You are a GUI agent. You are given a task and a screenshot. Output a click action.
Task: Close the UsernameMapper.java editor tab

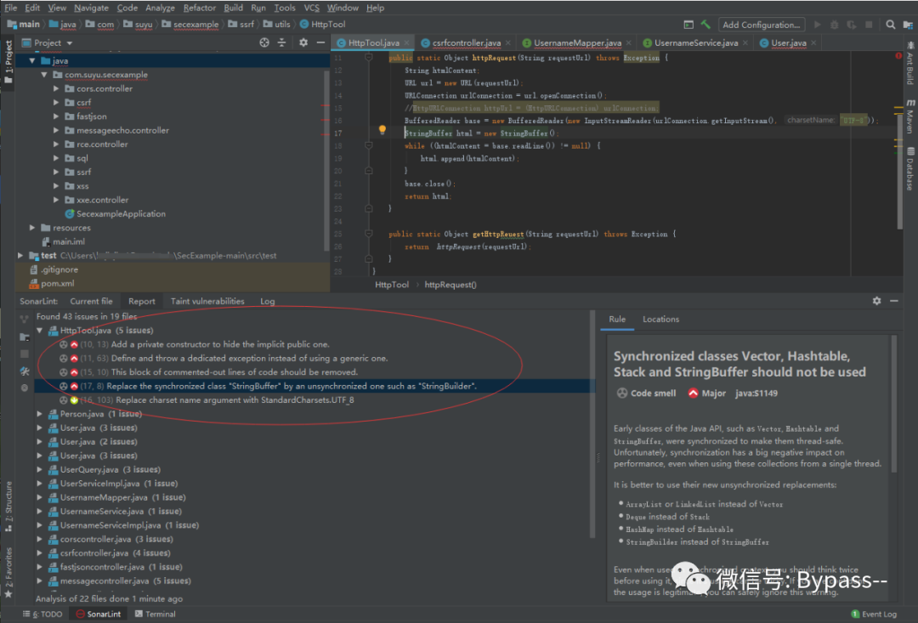point(629,42)
